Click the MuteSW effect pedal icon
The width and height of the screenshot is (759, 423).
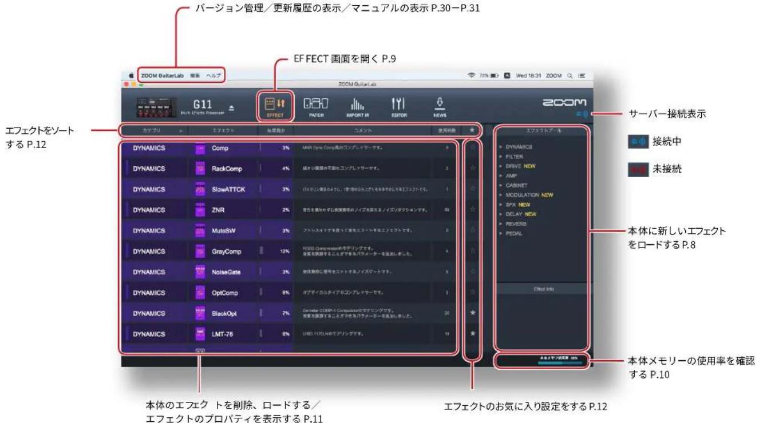point(200,230)
